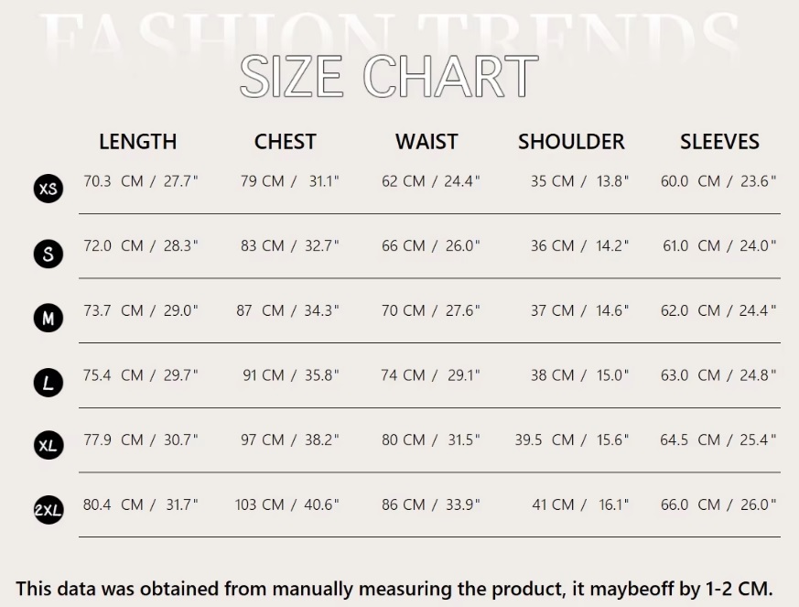This screenshot has width=799, height=607.
Task: Select the SLEEVES column heading
Action: [x=719, y=142]
